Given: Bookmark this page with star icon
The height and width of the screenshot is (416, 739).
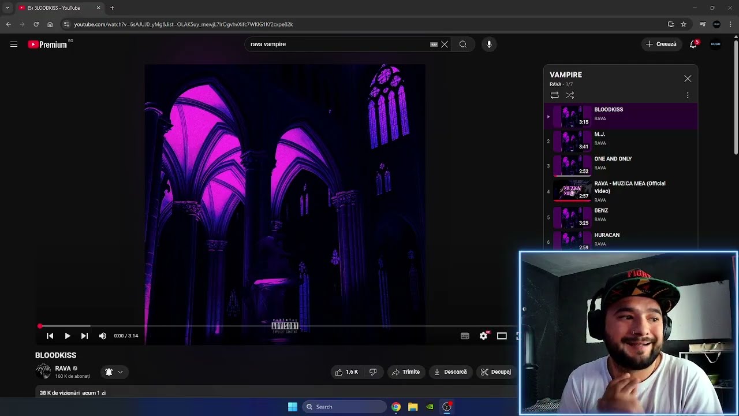Looking at the screenshot, I should (x=684, y=24).
